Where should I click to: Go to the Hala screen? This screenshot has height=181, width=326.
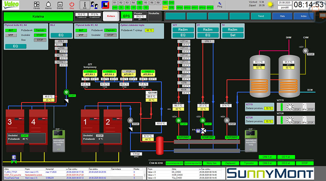(x=282, y=16)
